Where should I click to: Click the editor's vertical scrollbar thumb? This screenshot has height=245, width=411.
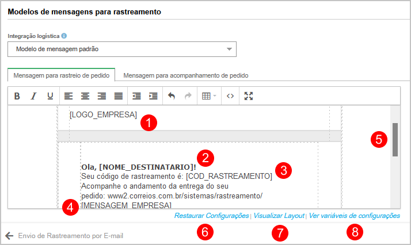coord(395,140)
